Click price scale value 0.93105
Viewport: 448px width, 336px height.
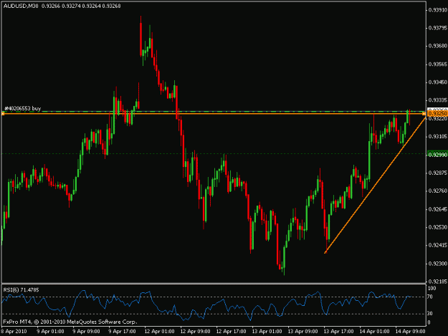(438, 137)
